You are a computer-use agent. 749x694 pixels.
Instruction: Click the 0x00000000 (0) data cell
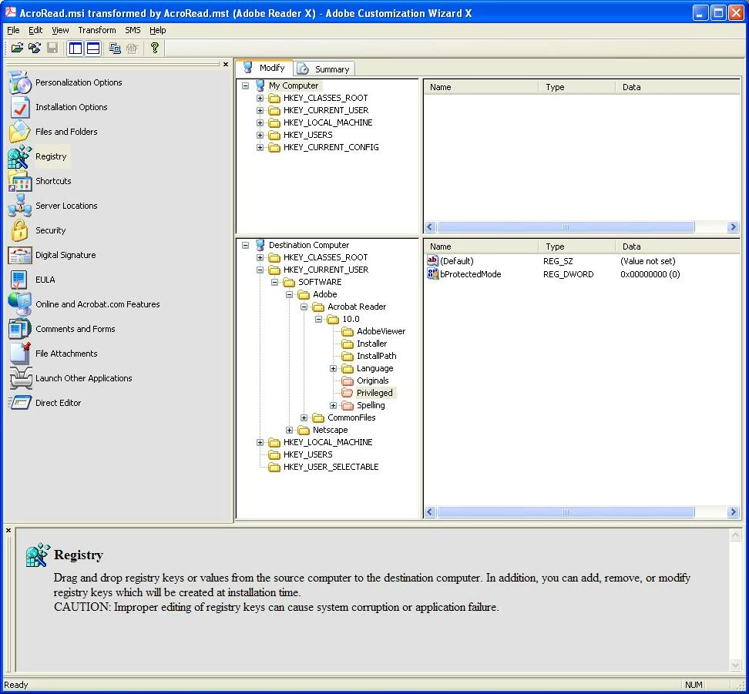650,274
